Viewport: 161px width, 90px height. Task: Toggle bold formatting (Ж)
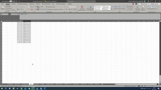coord(18,9)
